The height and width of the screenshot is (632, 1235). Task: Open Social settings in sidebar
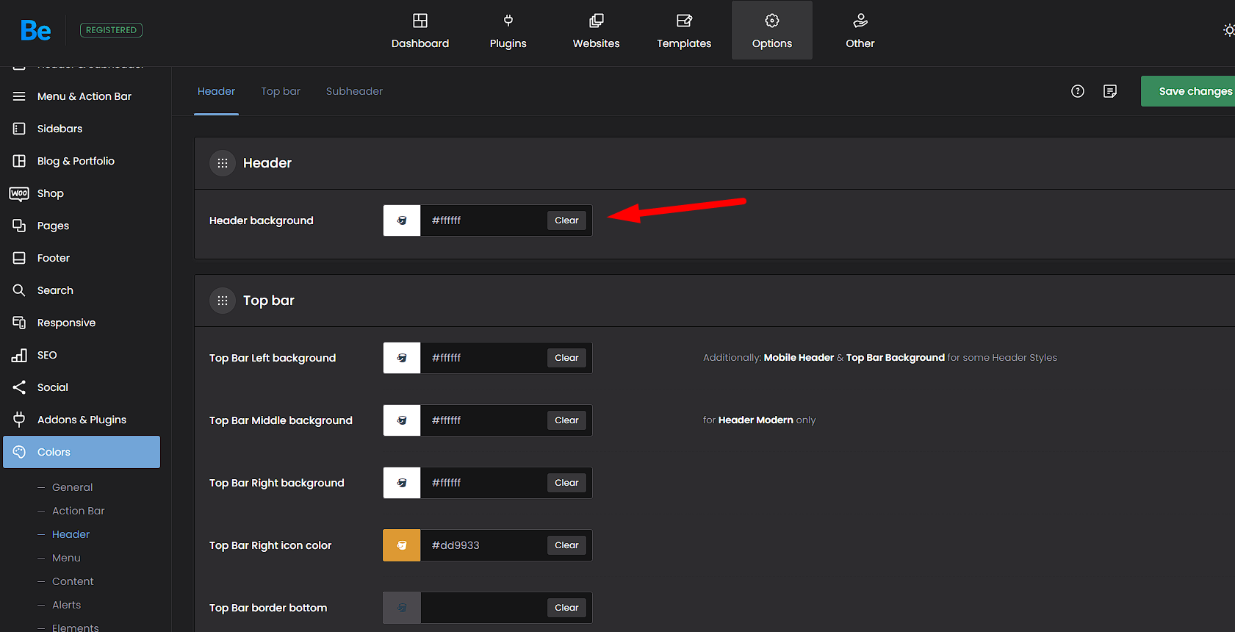point(82,387)
